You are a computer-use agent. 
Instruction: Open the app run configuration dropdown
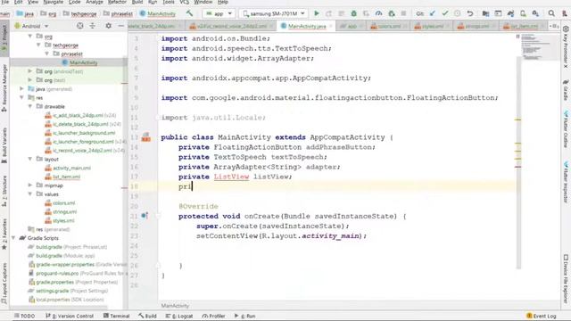pos(219,13)
